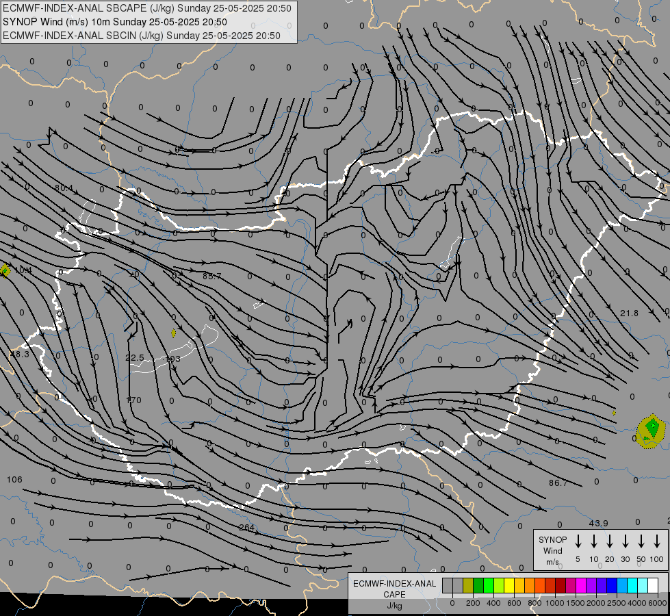Click the SBCIN header line at top left
The width and height of the screenshot is (670, 616).
pos(142,36)
